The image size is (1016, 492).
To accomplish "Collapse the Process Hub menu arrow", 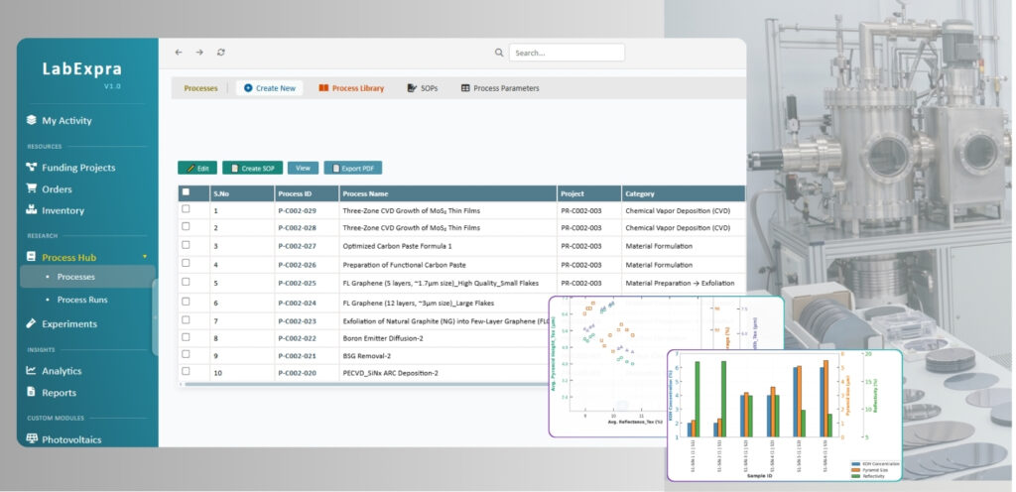I will [145, 257].
